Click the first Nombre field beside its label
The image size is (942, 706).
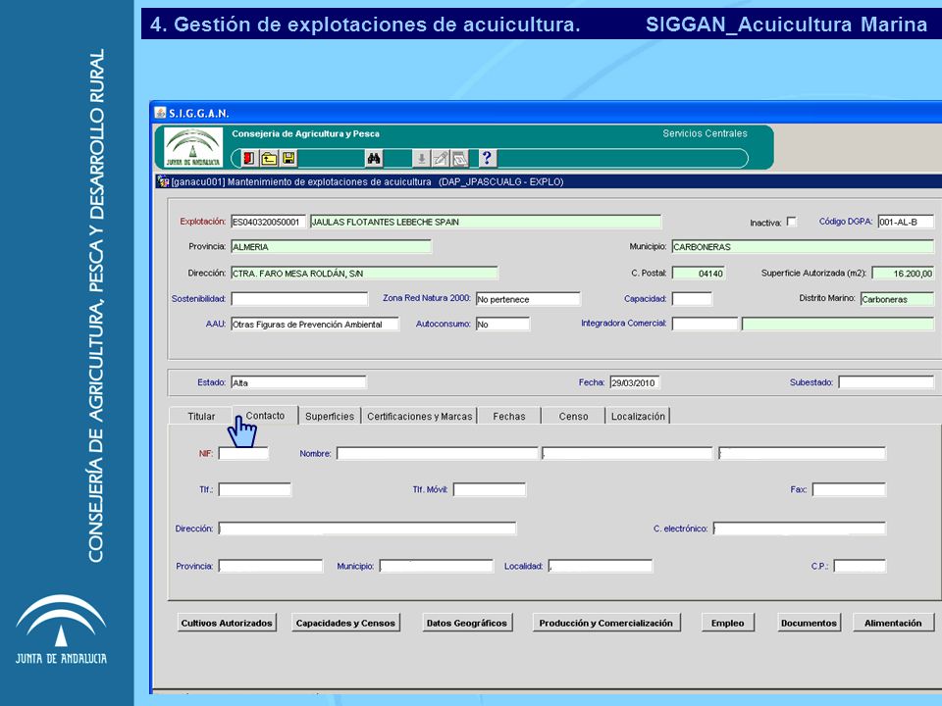click(438, 453)
